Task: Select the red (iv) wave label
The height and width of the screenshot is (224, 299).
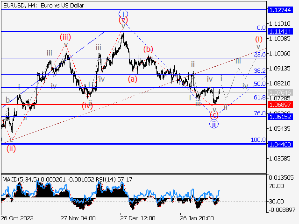Action: [88, 105]
